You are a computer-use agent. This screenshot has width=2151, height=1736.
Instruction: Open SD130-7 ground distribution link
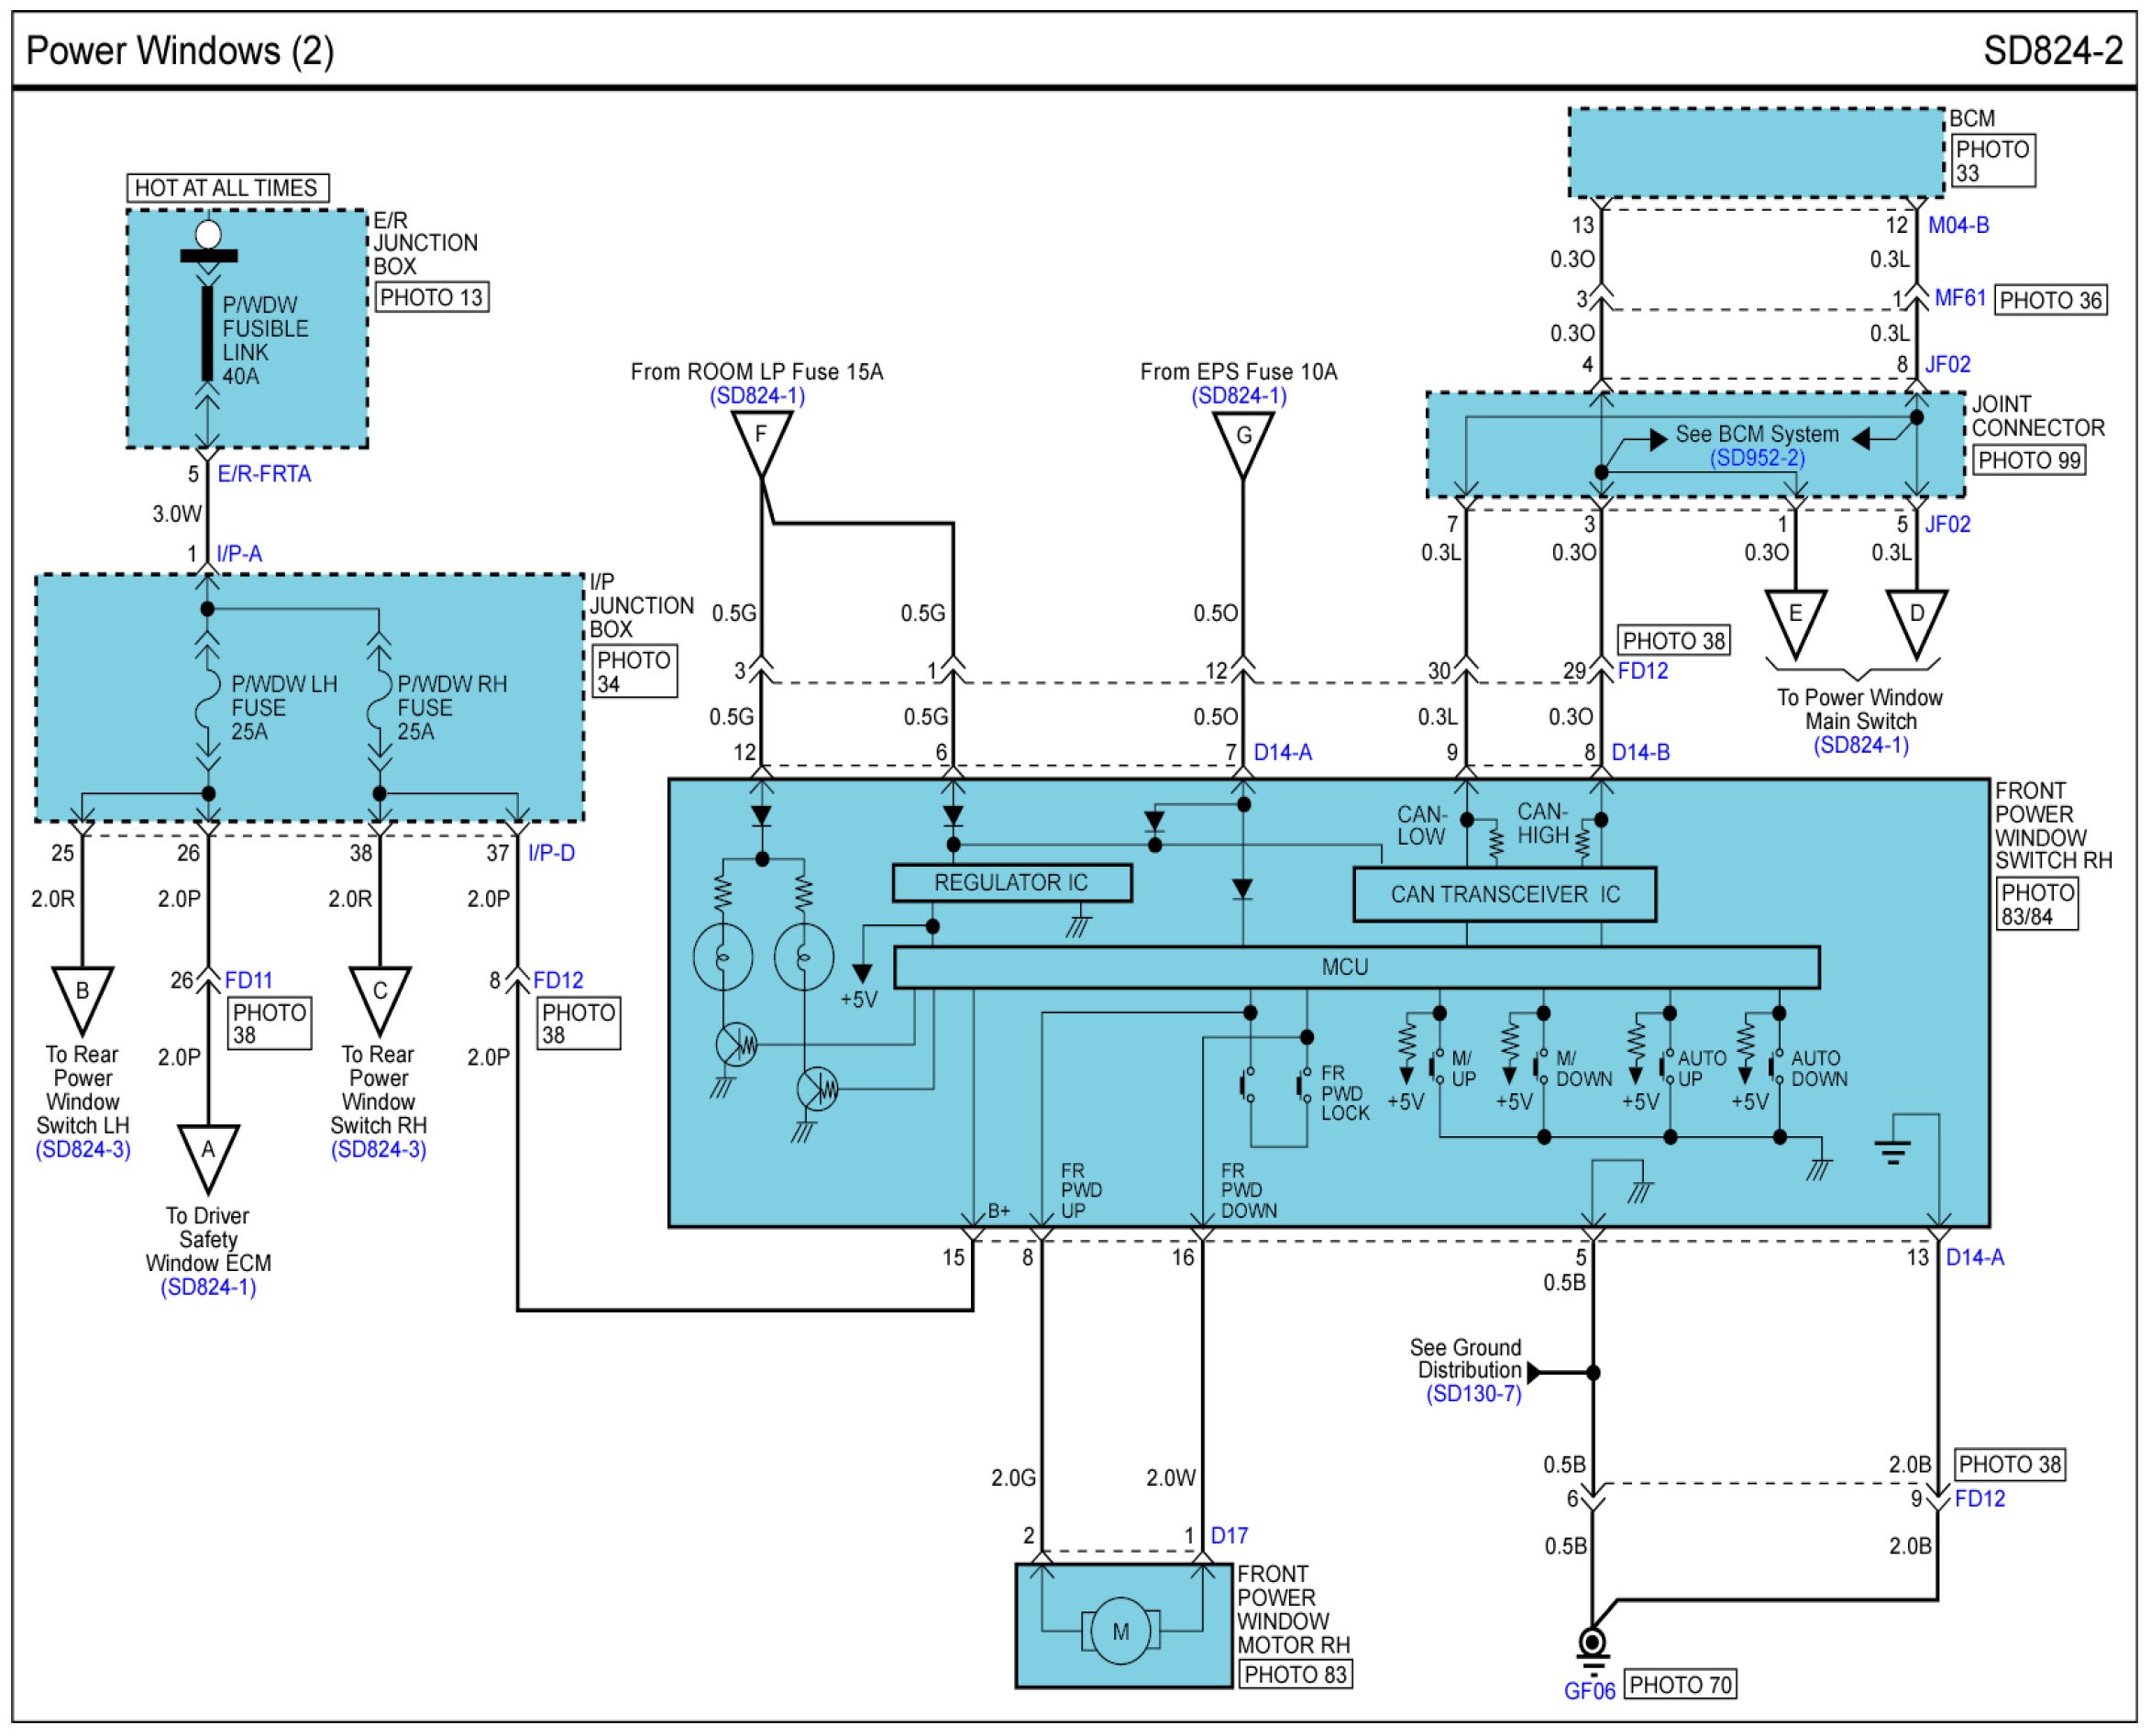1473,1394
